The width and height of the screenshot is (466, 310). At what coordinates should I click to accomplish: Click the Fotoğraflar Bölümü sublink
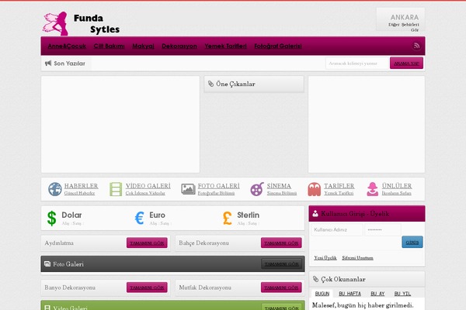pos(216,193)
